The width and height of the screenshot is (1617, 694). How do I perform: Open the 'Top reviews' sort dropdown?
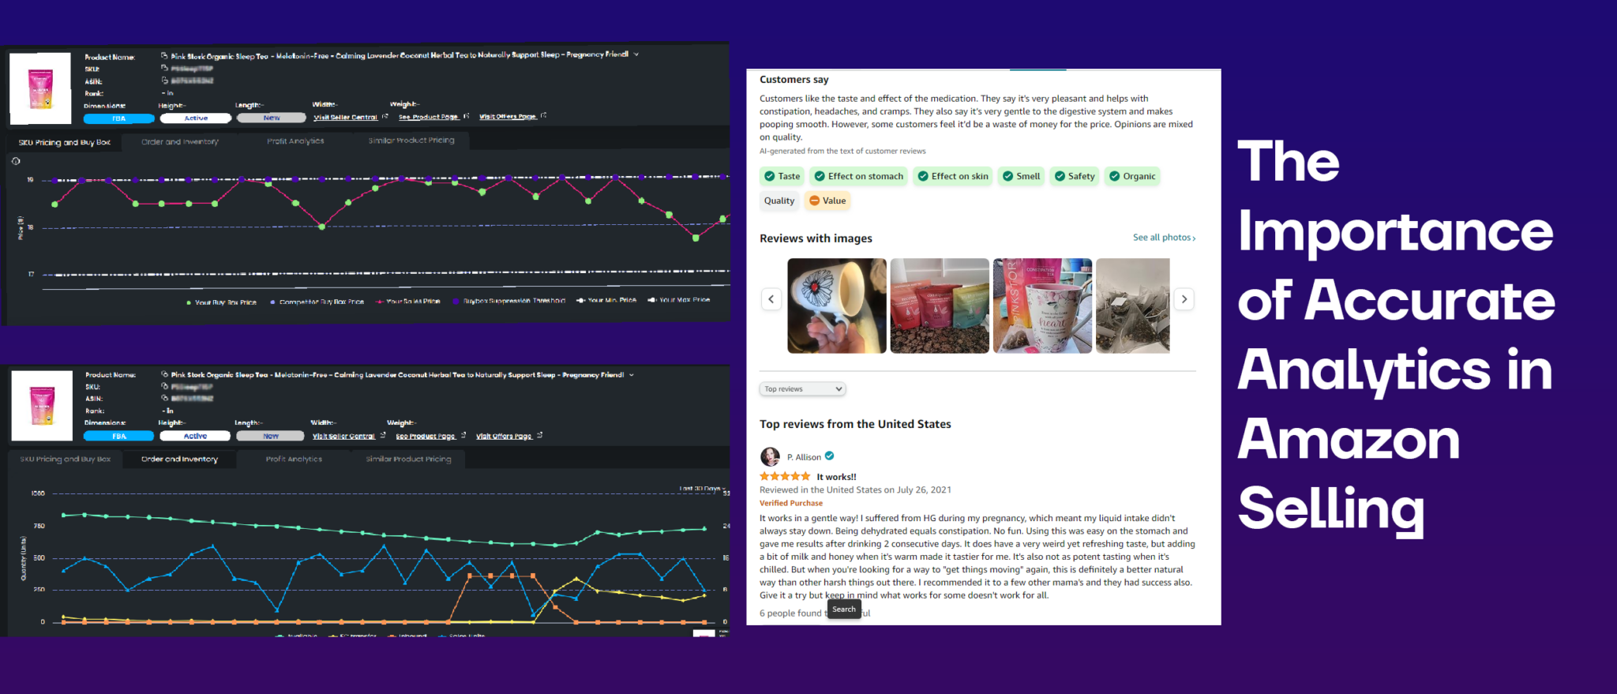click(802, 389)
